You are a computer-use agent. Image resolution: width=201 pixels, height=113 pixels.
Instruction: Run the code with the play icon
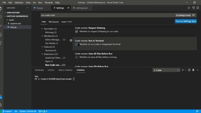point(189,8)
